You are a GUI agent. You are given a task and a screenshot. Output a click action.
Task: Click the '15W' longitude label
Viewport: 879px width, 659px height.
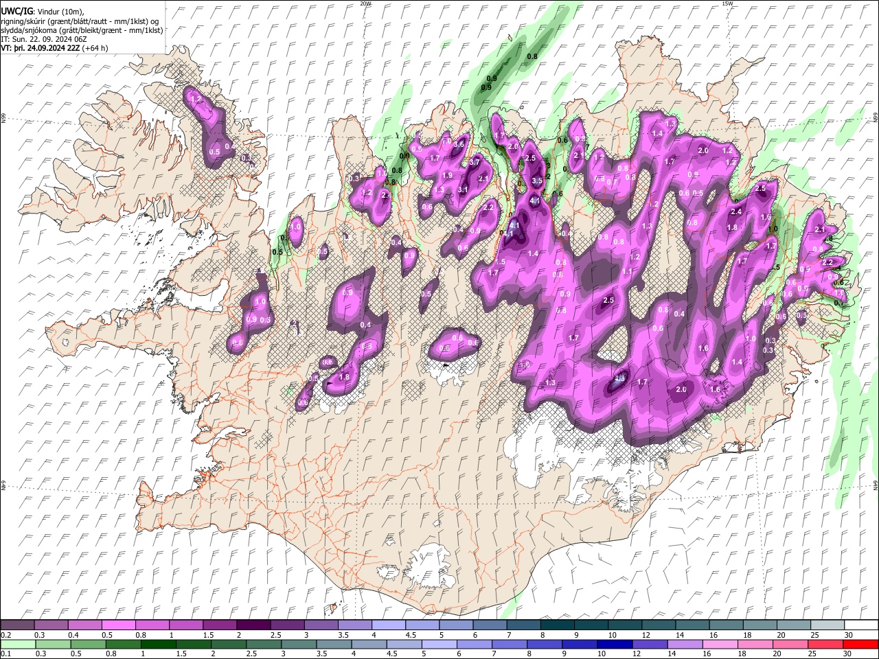pos(727,3)
